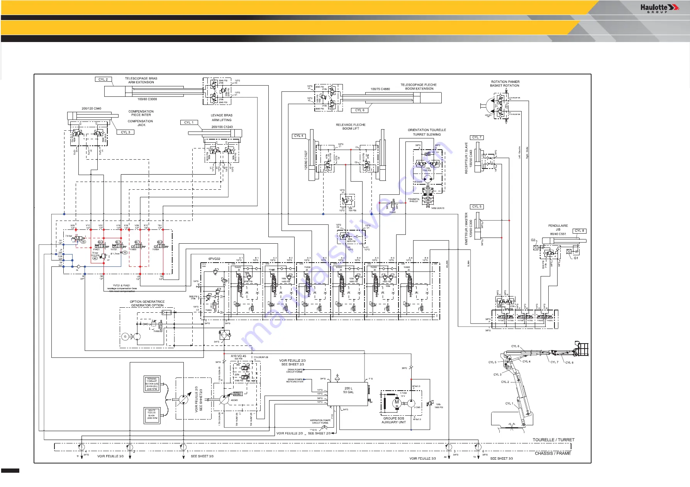
Task: Click the 'CHASSIS / FRAME' label
Action: pyautogui.click(x=553, y=453)
